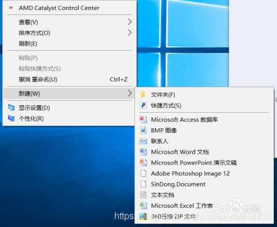The width and height of the screenshot is (277, 227).
Task: Open the 排序方式(O) sort menu
Action: pos(69,33)
